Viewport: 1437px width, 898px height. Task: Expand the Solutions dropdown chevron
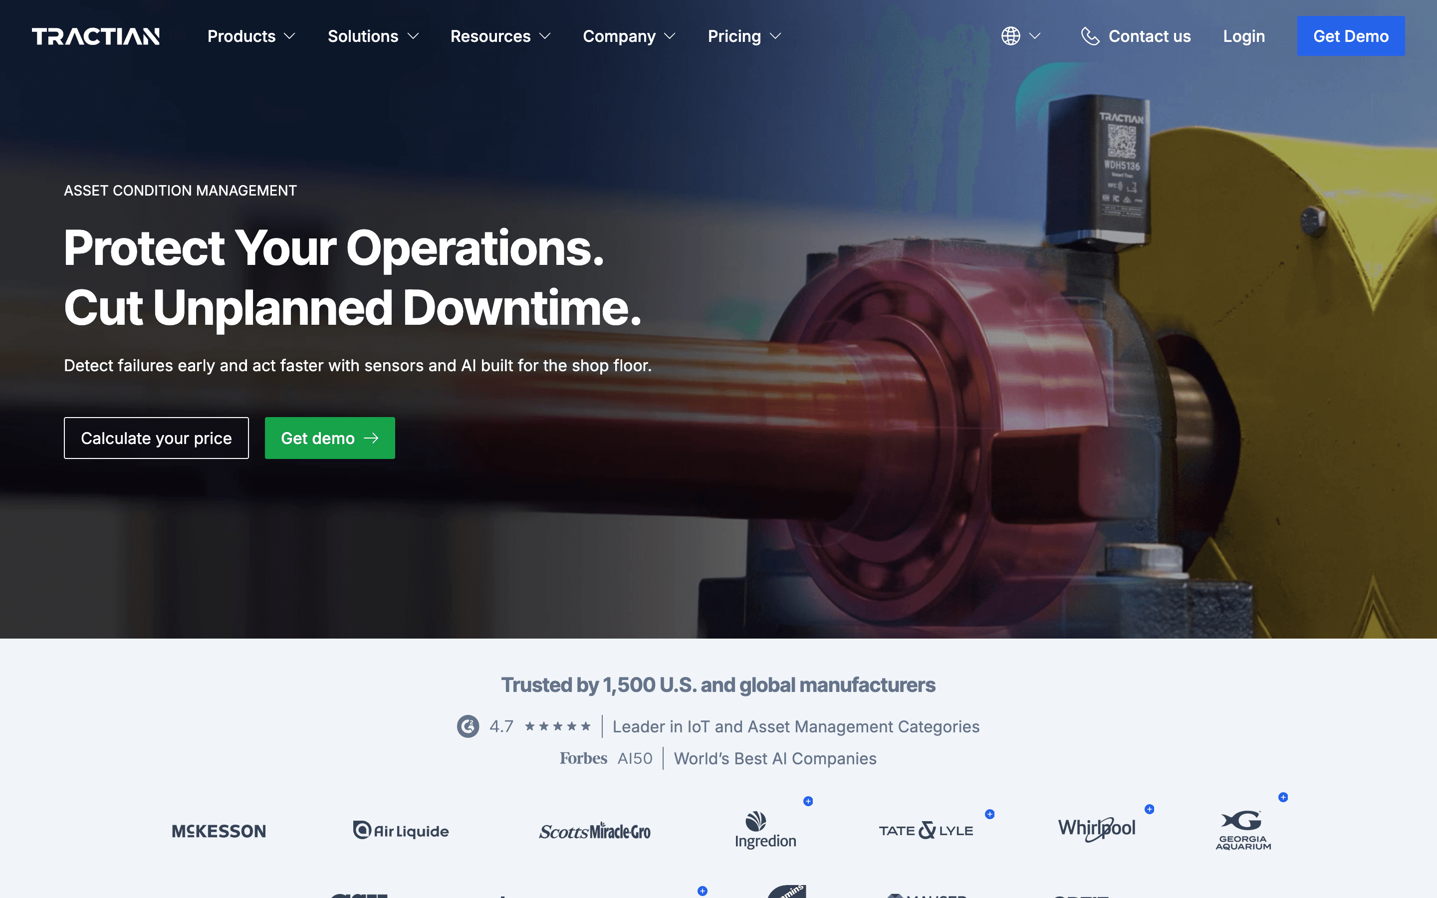click(x=413, y=36)
